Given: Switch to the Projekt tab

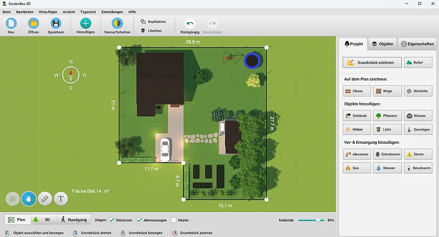Looking at the screenshot, I should coord(353,44).
